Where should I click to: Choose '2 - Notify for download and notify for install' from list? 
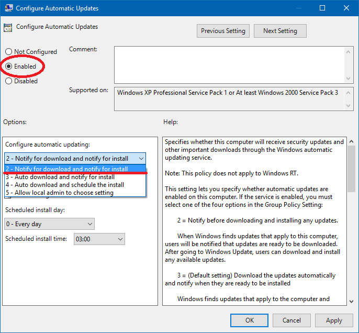[75, 169]
